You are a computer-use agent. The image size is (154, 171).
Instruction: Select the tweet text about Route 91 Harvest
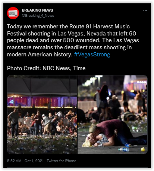click(73, 40)
